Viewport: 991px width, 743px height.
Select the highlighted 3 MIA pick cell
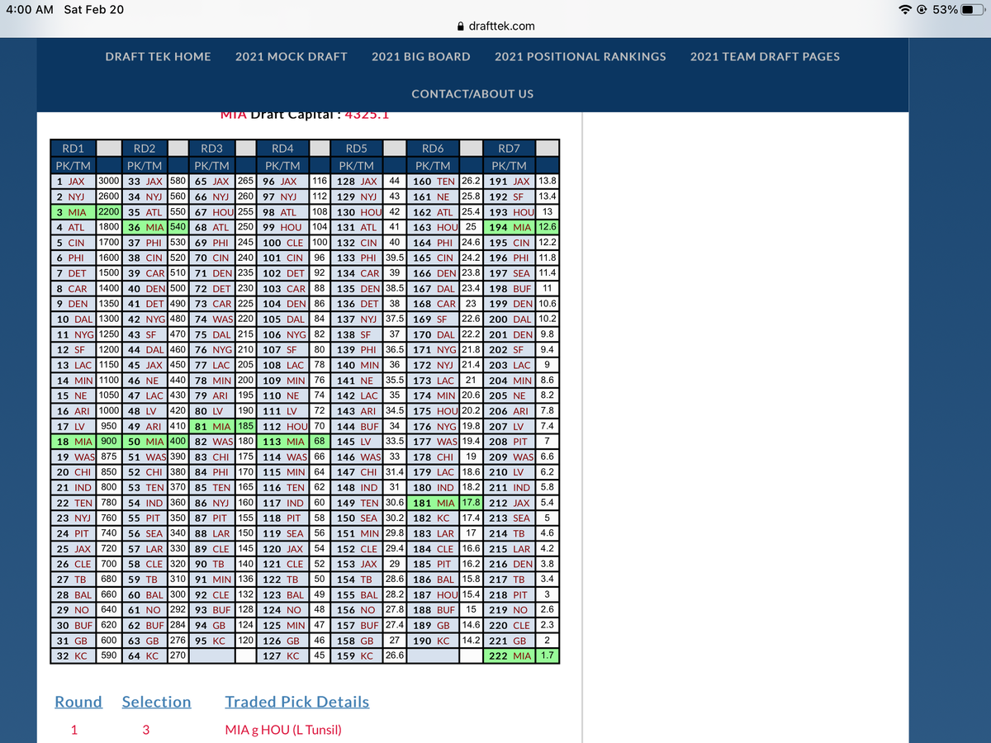73,211
